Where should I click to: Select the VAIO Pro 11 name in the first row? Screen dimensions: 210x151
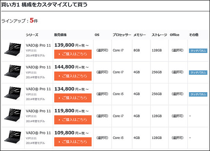pyautogui.click(x=38, y=45)
